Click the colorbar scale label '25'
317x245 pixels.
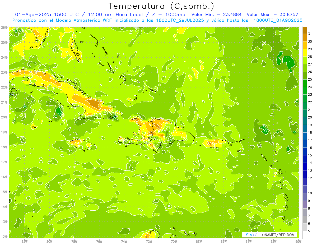click(310, 79)
